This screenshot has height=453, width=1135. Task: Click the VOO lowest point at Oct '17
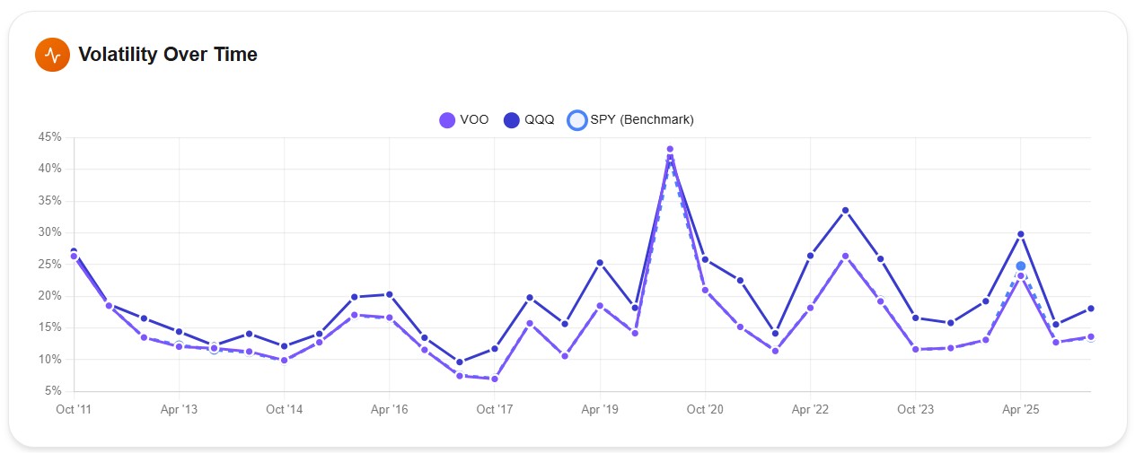(494, 379)
